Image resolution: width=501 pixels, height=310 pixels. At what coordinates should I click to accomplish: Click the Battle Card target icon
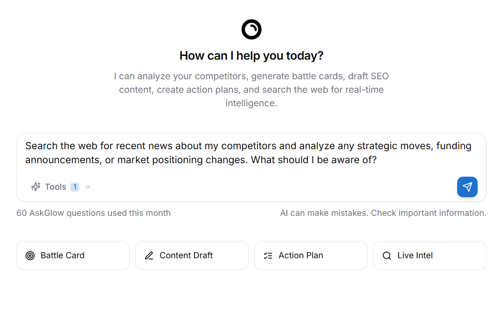tap(30, 255)
